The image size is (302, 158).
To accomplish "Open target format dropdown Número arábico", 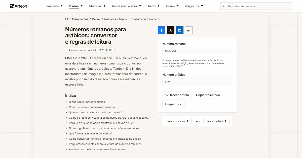I will (216, 121).
